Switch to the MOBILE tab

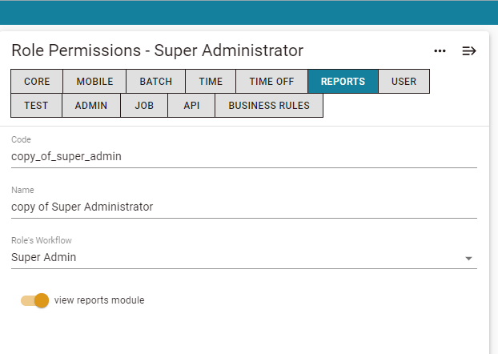pyautogui.click(x=94, y=82)
